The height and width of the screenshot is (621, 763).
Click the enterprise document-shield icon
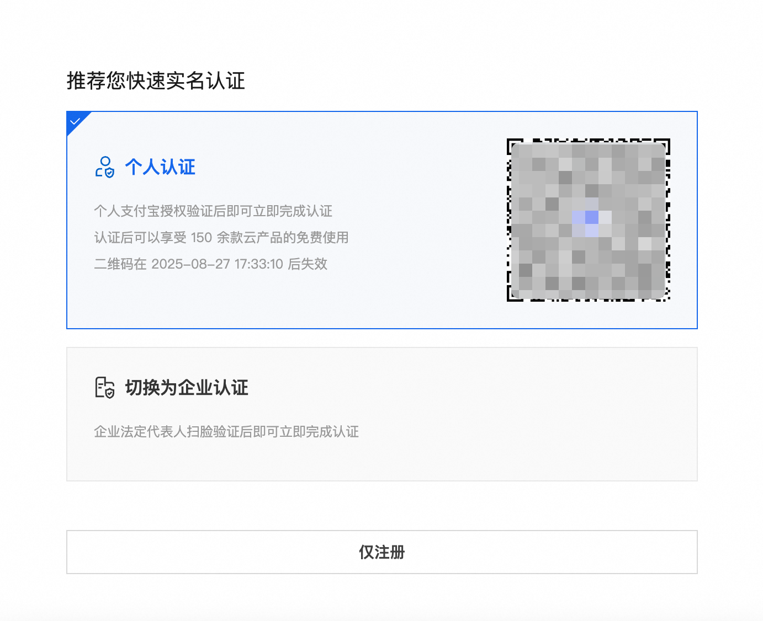[x=105, y=388]
